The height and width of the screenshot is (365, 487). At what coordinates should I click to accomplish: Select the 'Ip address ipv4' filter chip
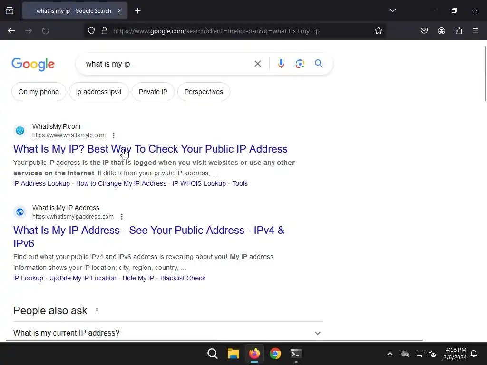[99, 92]
